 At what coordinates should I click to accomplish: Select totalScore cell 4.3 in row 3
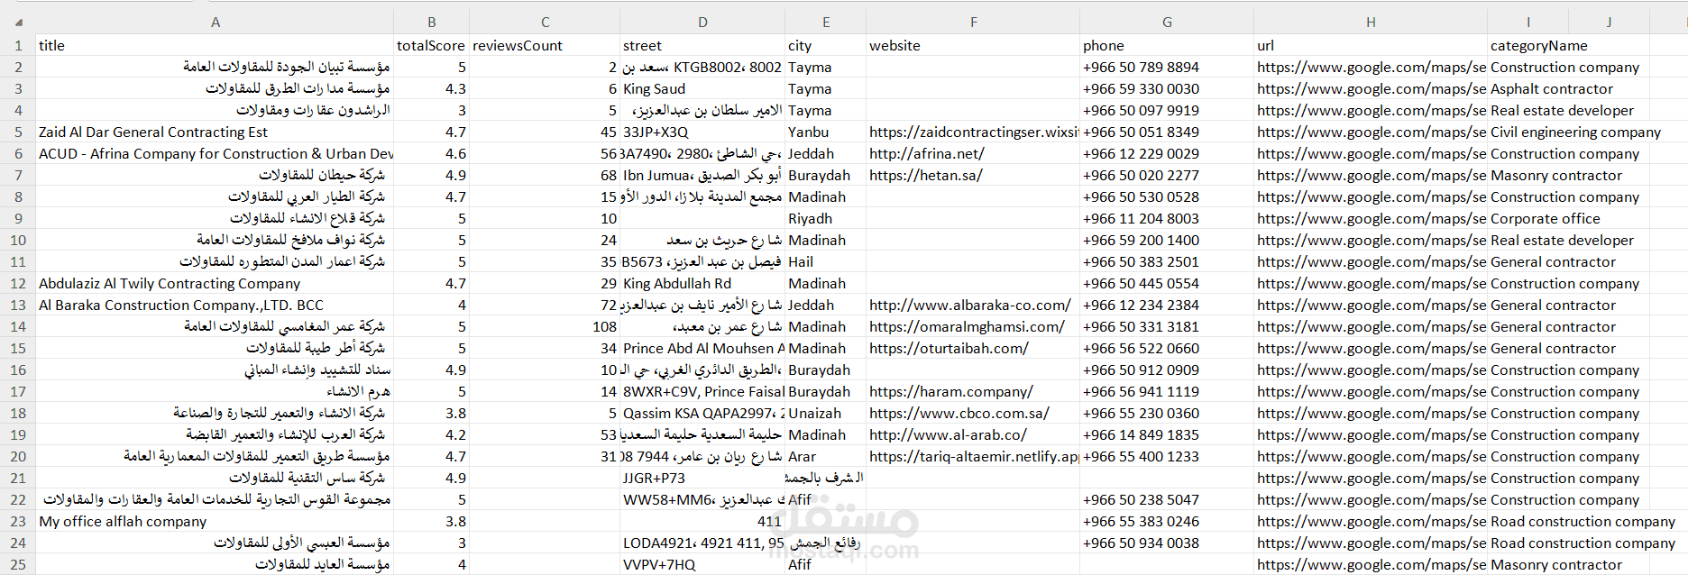431,88
